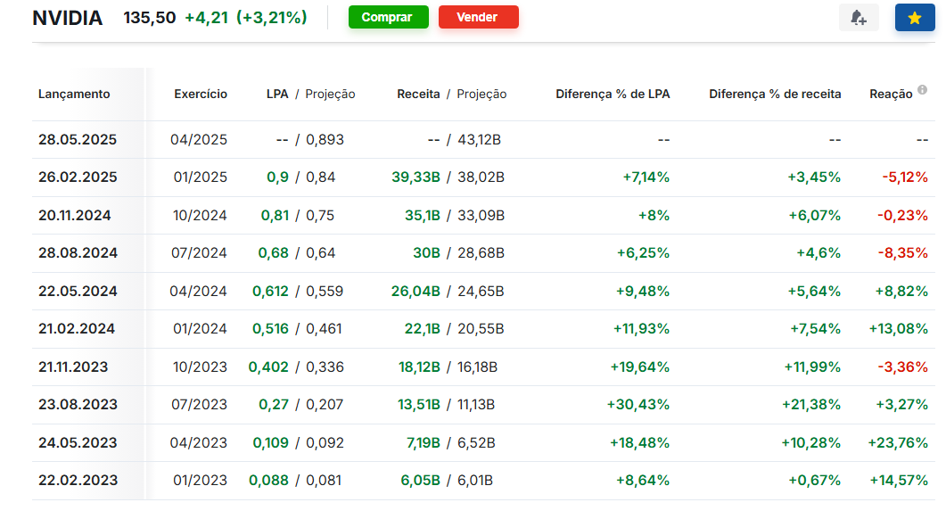Toggle the yellow star favorite button
The height and width of the screenshot is (519, 946).
pos(915,18)
